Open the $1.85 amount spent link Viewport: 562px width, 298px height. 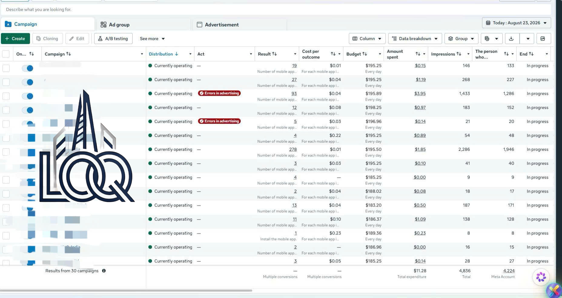(420, 149)
